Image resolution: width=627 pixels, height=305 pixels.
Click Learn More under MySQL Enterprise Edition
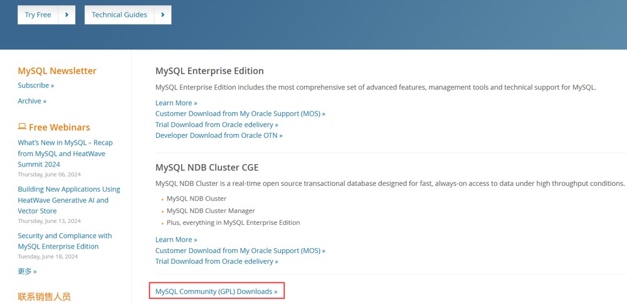pos(176,103)
